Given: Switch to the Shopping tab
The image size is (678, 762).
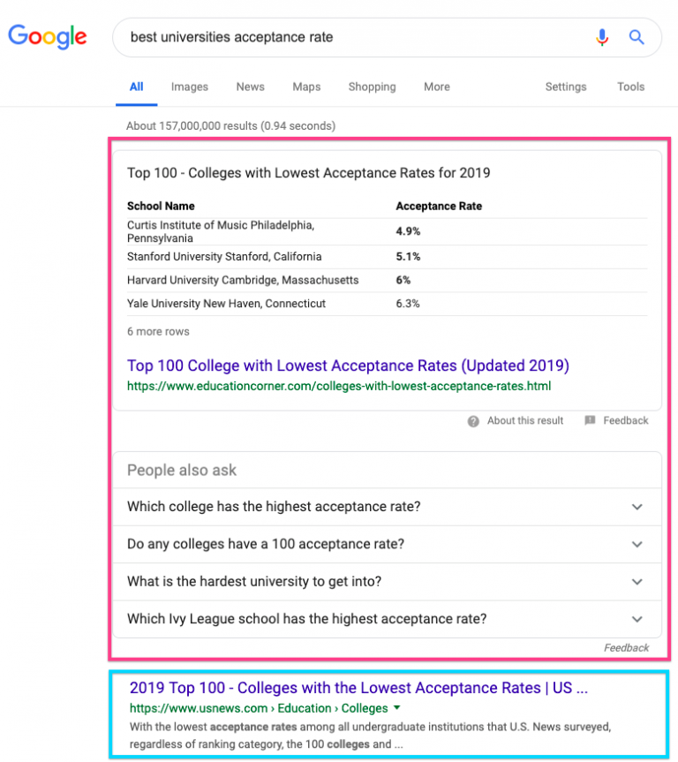Looking at the screenshot, I should click(x=372, y=87).
